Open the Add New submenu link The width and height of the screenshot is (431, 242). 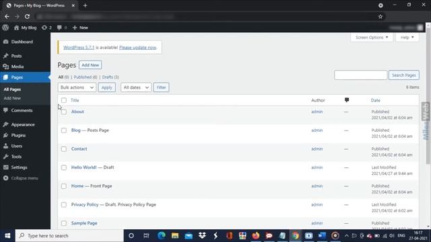(x=12, y=98)
